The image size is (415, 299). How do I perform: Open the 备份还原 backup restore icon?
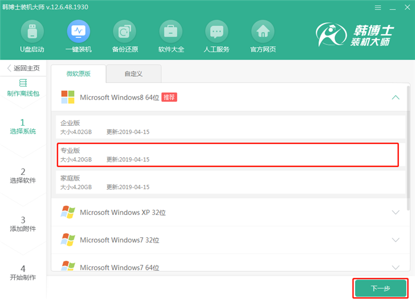[124, 31]
